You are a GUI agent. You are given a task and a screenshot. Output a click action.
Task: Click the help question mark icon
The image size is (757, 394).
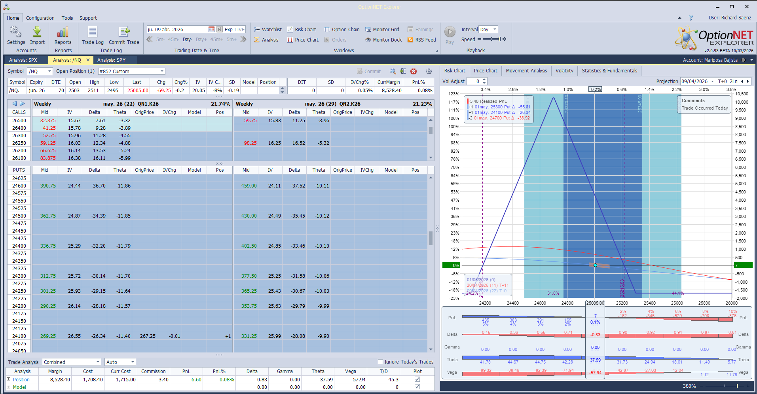point(691,18)
